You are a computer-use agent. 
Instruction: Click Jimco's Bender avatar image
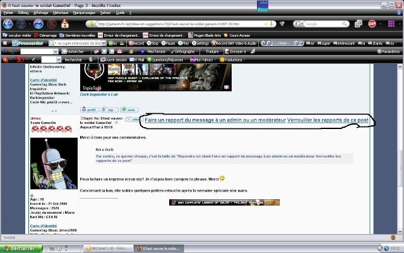point(54,163)
